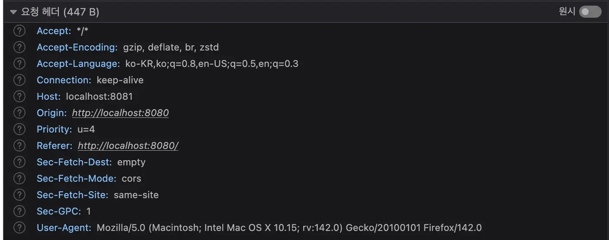The height and width of the screenshot is (240, 609).
Task: Open help icon for Sec-Fetch-Mode header
Action: click(x=19, y=178)
